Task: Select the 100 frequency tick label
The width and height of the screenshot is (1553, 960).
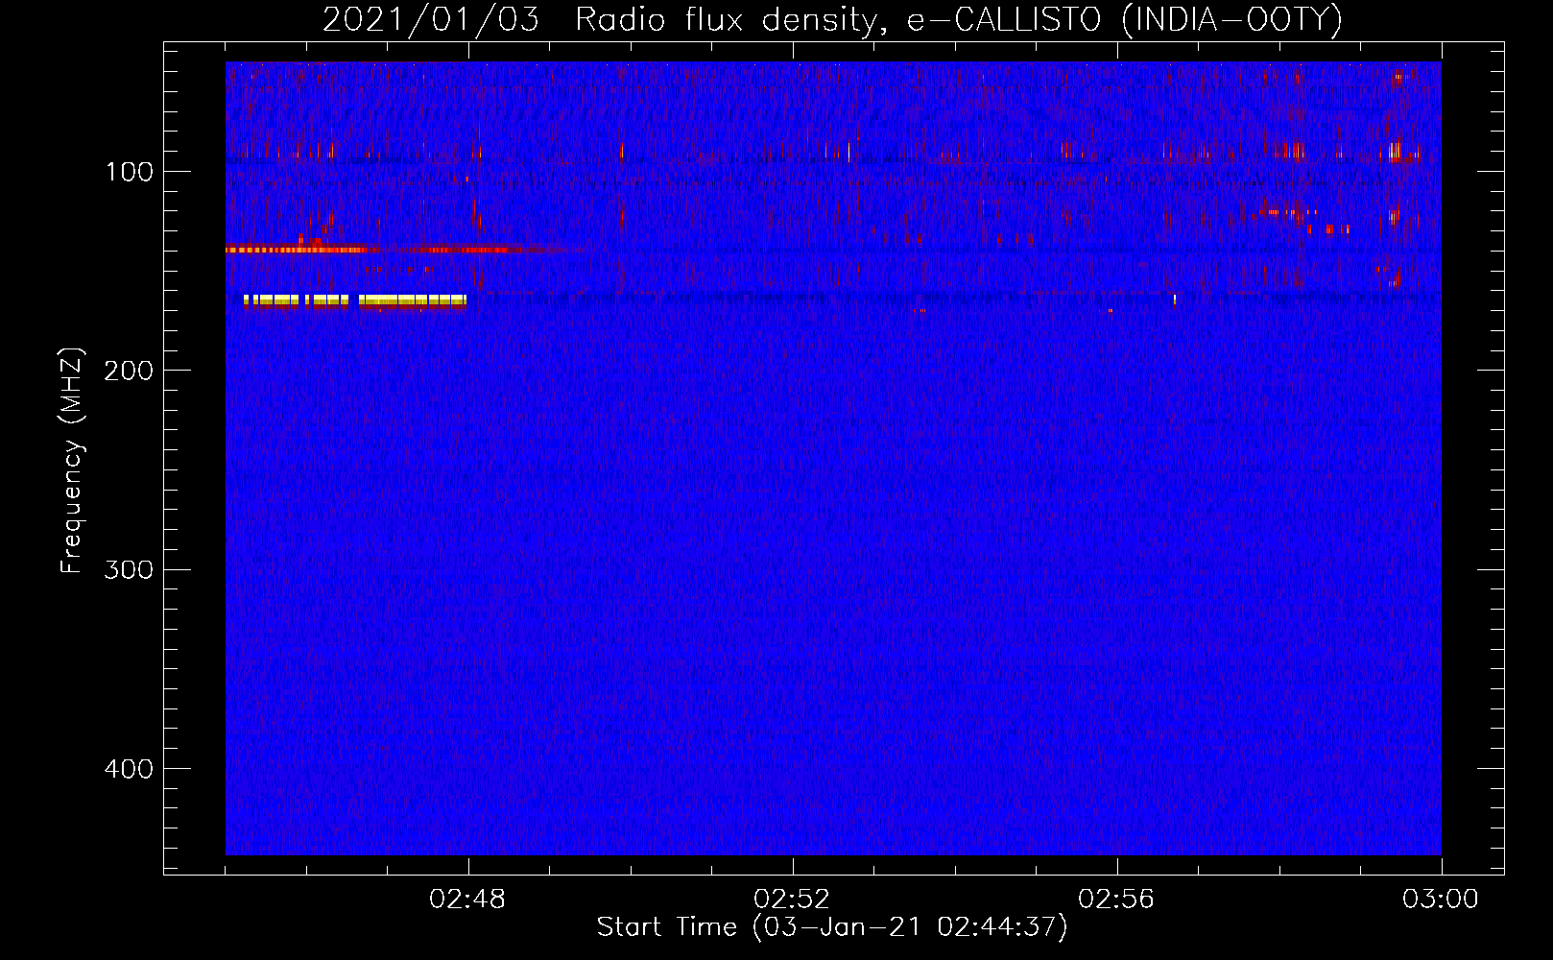Action: [x=129, y=173]
